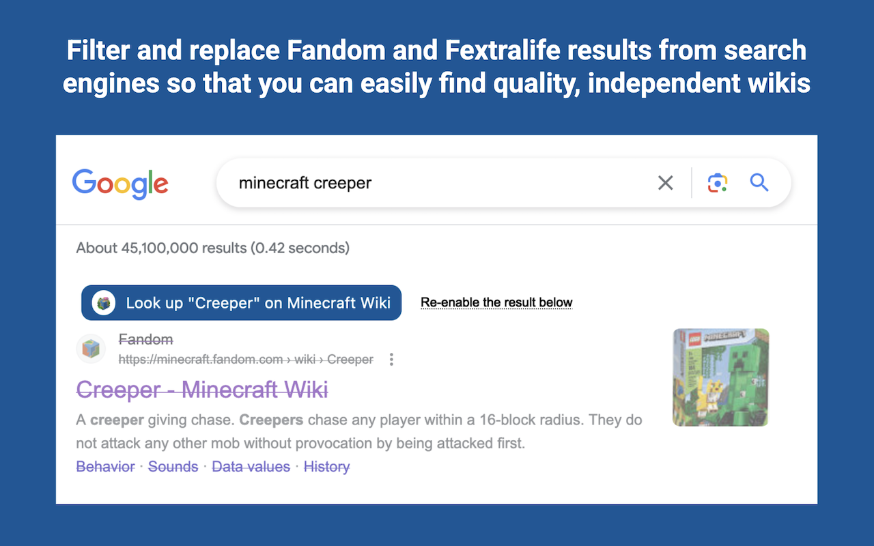The width and height of the screenshot is (874, 546).
Task: Open the Data values sitelink
Action: [x=251, y=466]
